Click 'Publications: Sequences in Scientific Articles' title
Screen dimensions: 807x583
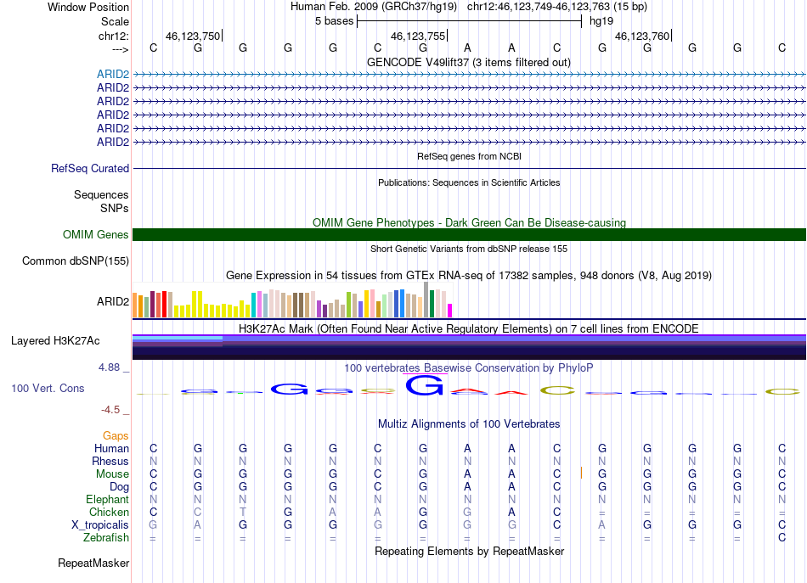click(x=469, y=182)
